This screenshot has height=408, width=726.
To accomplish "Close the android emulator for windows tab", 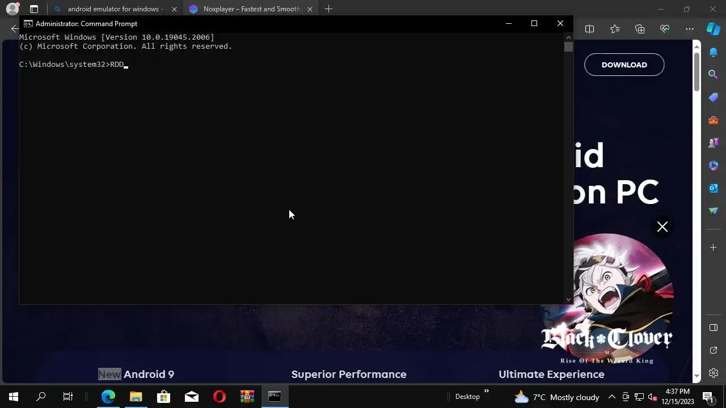I will click(x=174, y=9).
